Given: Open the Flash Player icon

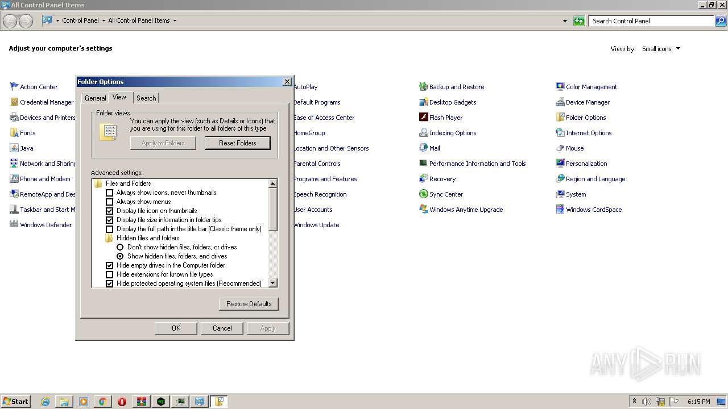Looking at the screenshot, I should (423, 117).
